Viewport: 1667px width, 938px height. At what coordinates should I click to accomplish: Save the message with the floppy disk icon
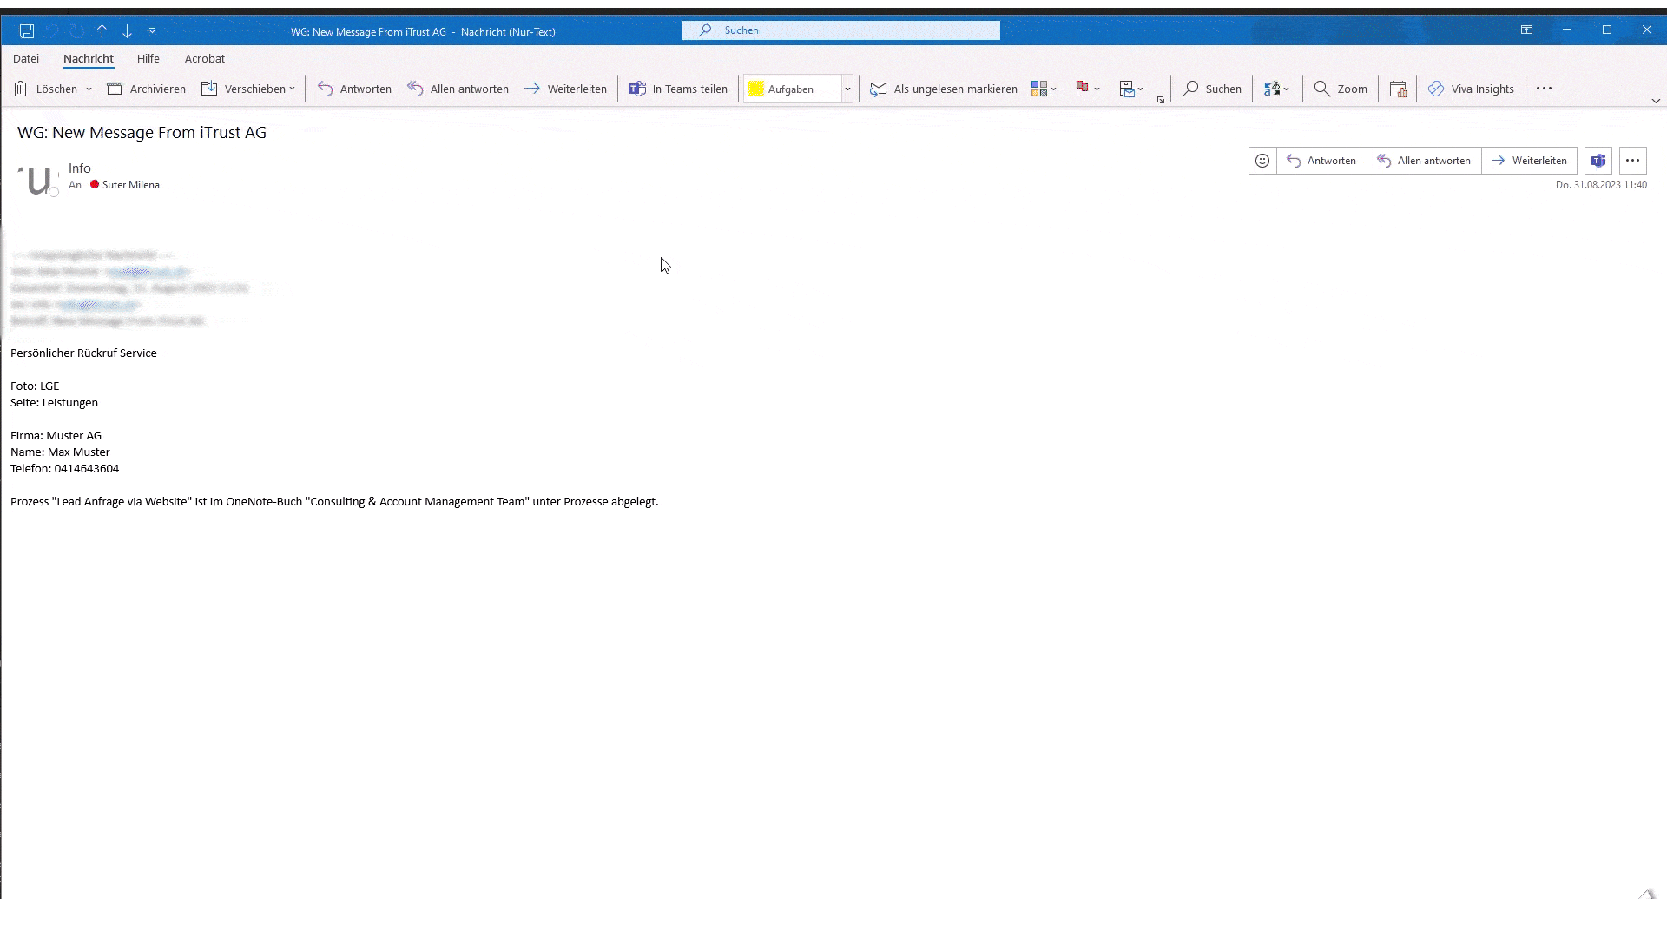pos(27,31)
